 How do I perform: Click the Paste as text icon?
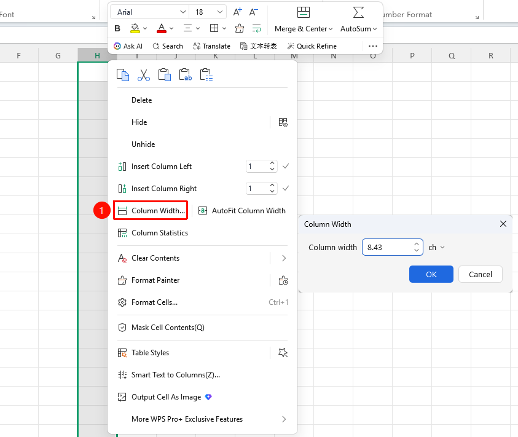click(186, 75)
